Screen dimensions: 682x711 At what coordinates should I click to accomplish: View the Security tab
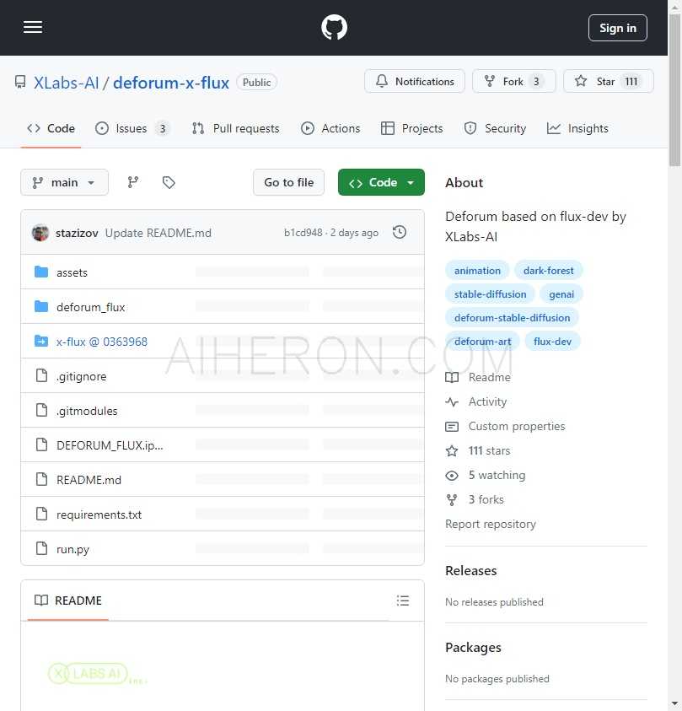[x=495, y=128]
